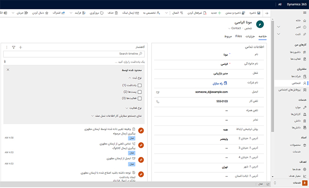The width and height of the screenshot is (309, 188).
Task: Open the جزئیات tab
Action: pos(250,36)
